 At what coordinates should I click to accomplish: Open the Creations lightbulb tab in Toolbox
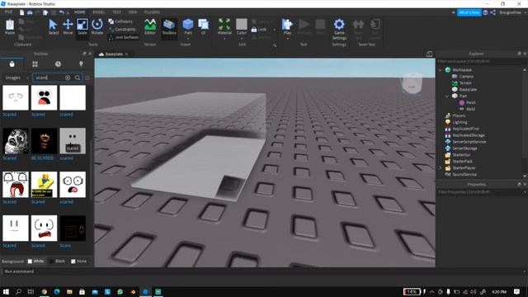81,64
